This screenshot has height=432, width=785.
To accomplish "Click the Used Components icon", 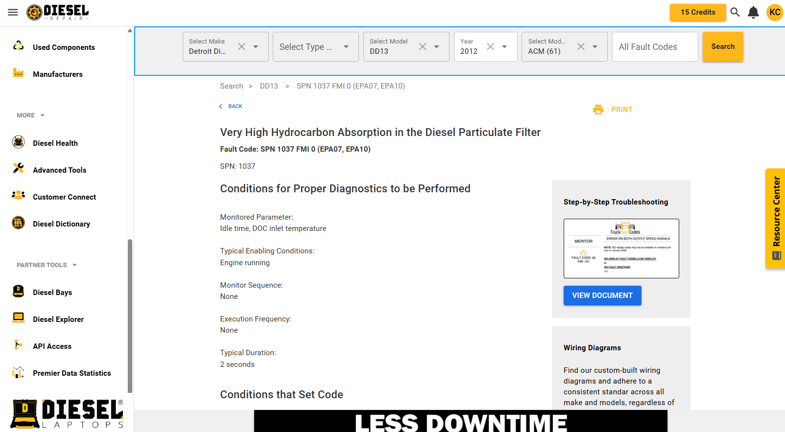I will (19, 46).
